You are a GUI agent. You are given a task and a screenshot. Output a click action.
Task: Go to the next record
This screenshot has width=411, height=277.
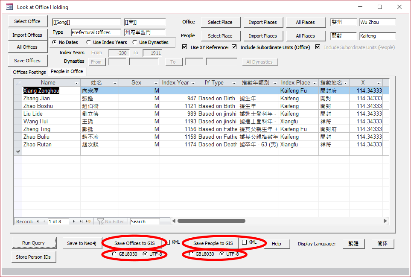[x=74, y=222]
